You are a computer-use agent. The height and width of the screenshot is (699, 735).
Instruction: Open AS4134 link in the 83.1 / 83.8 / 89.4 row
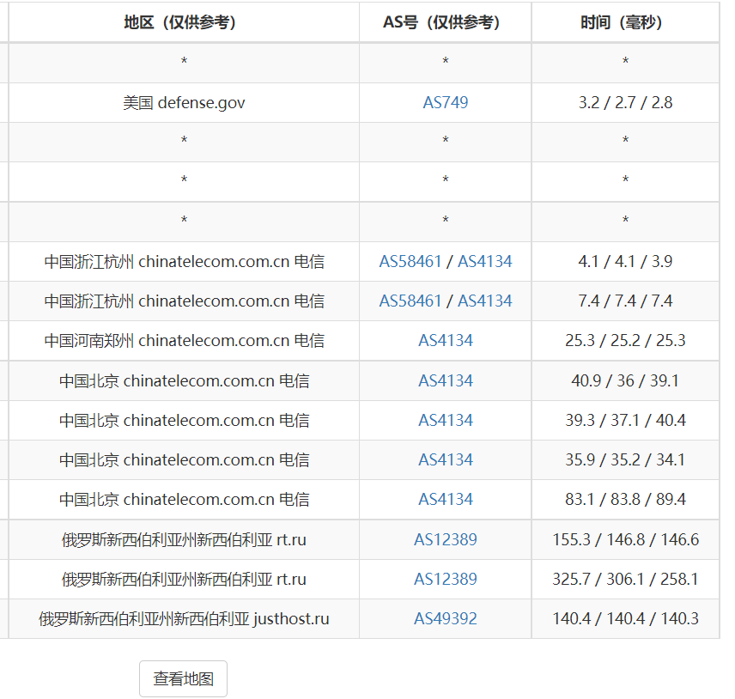click(x=446, y=499)
